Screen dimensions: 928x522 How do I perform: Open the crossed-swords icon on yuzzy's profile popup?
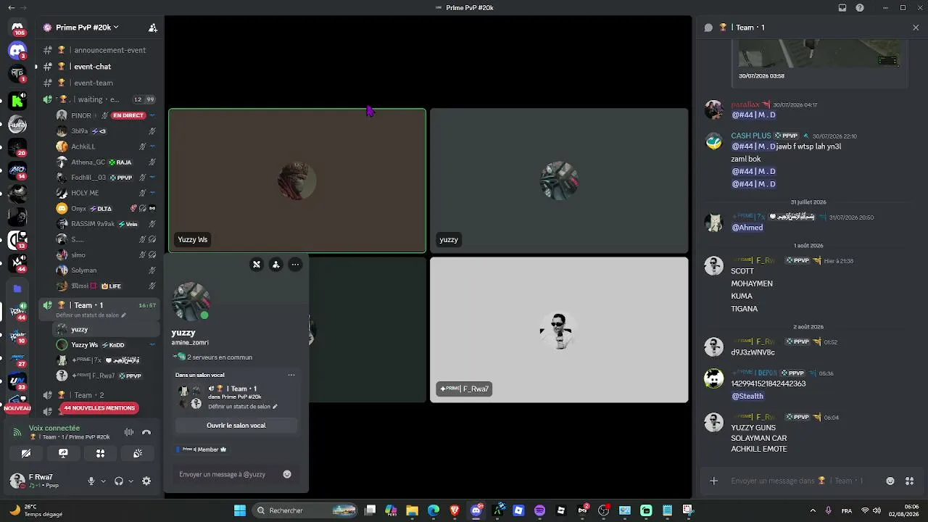point(256,265)
